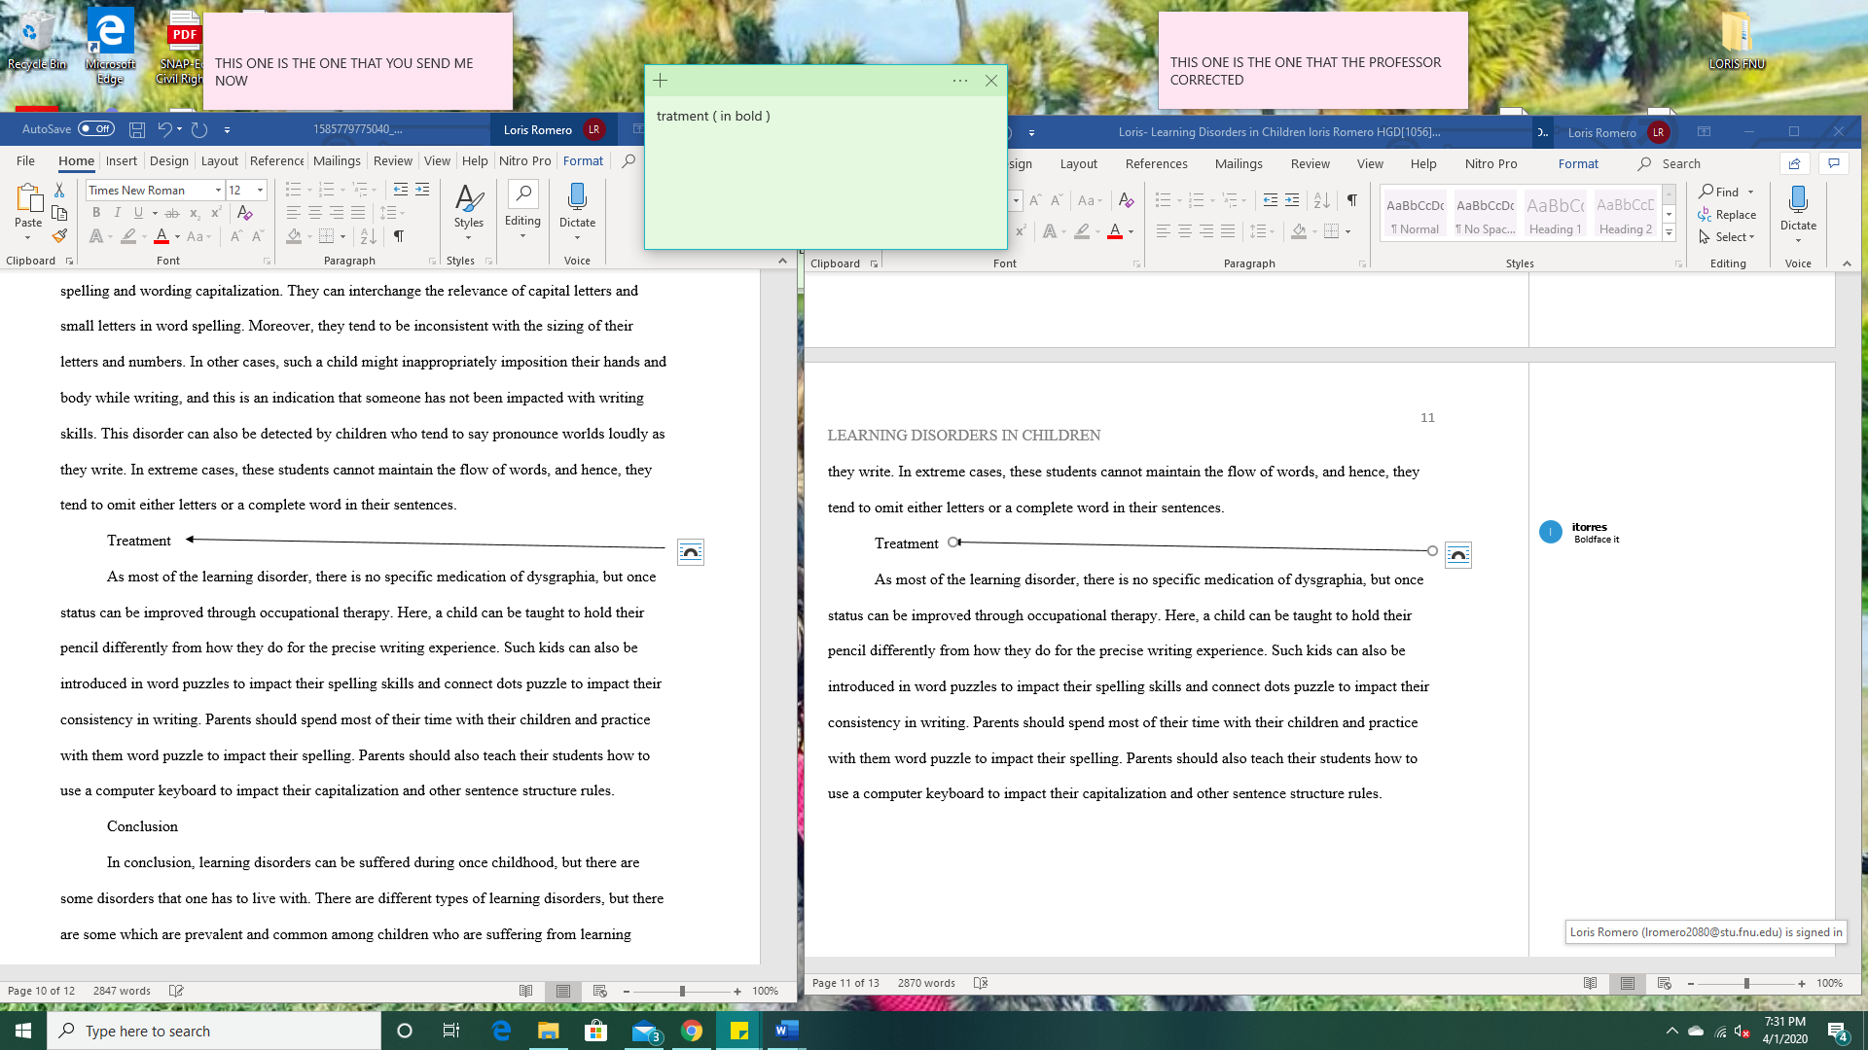Apply Heading 2 style in right window
Screen dimensions: 1868x1050
(1625, 216)
